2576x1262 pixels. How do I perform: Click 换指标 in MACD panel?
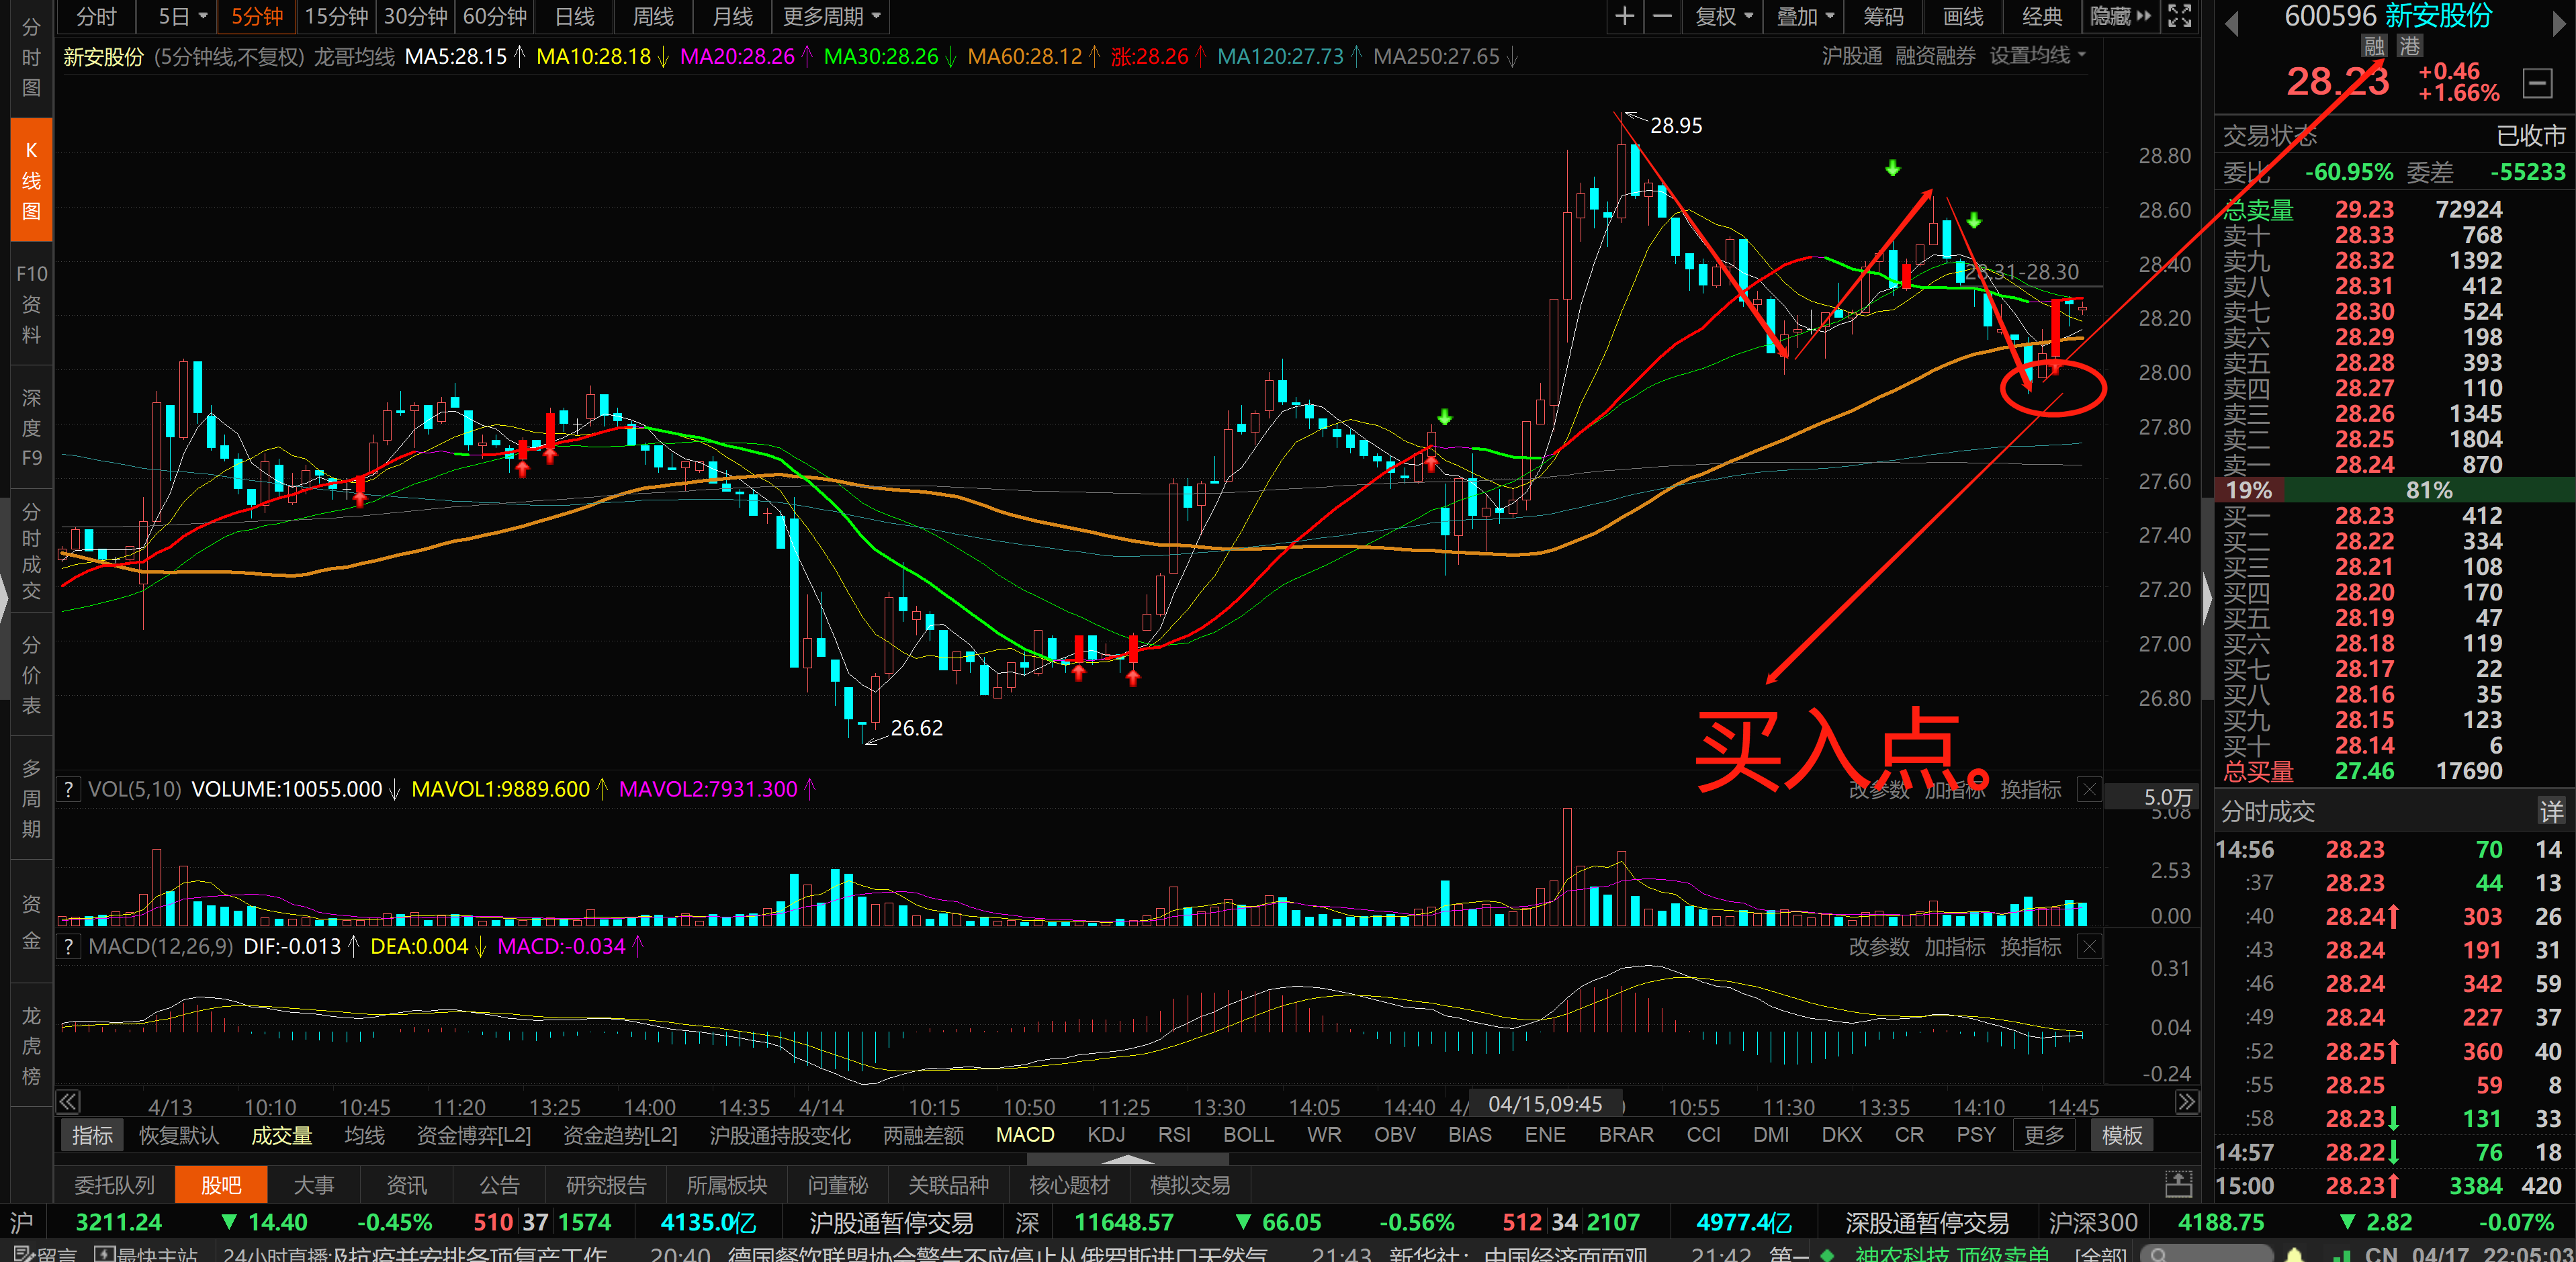2030,946
